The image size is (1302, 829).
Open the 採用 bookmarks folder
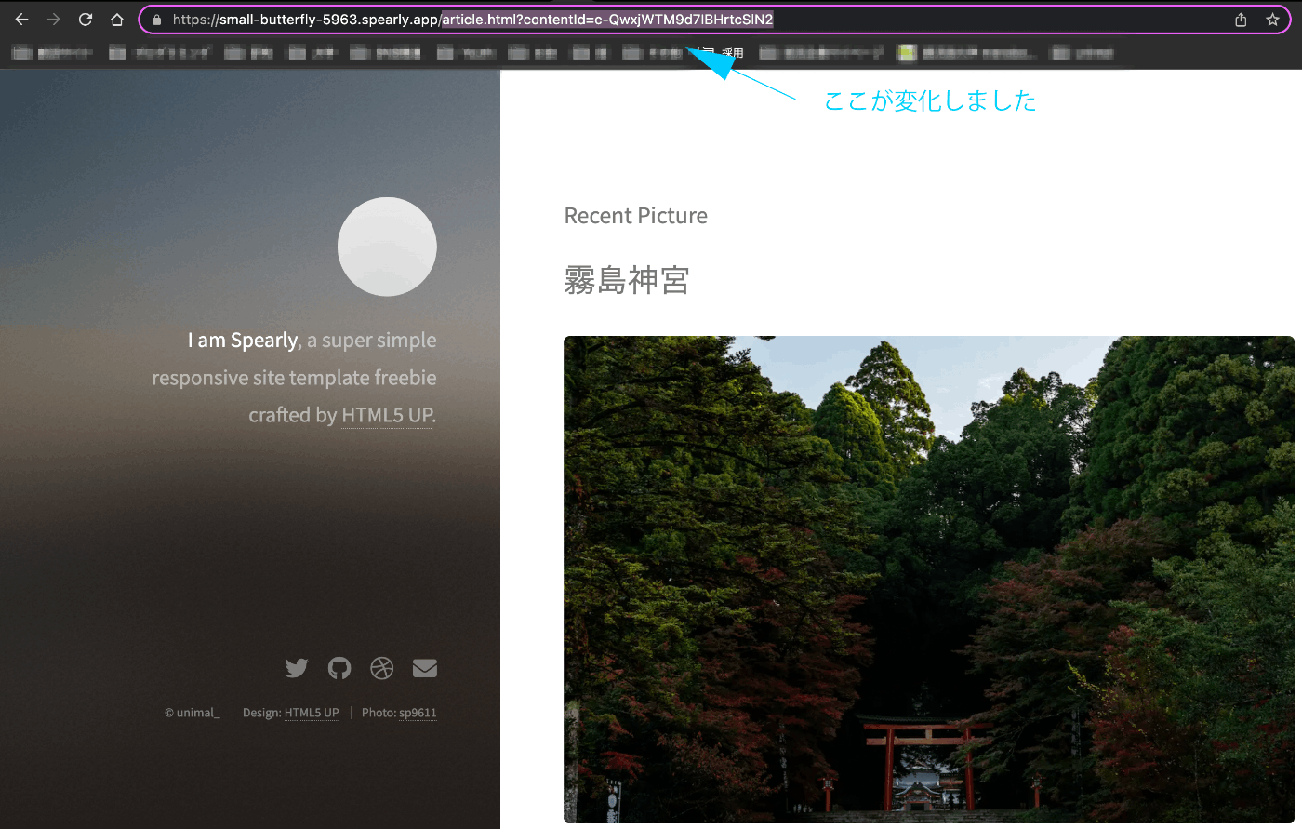(x=722, y=53)
